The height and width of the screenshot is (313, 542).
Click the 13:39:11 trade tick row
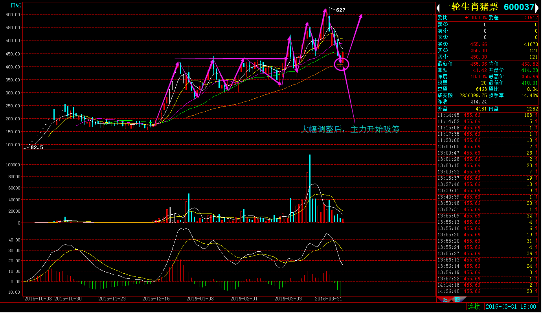pyautogui.click(x=487, y=191)
